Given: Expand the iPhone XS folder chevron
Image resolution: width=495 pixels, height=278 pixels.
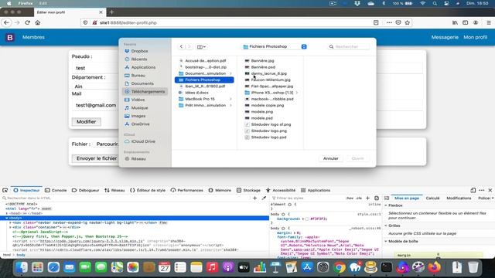Looking at the screenshot, I should 297,93.
